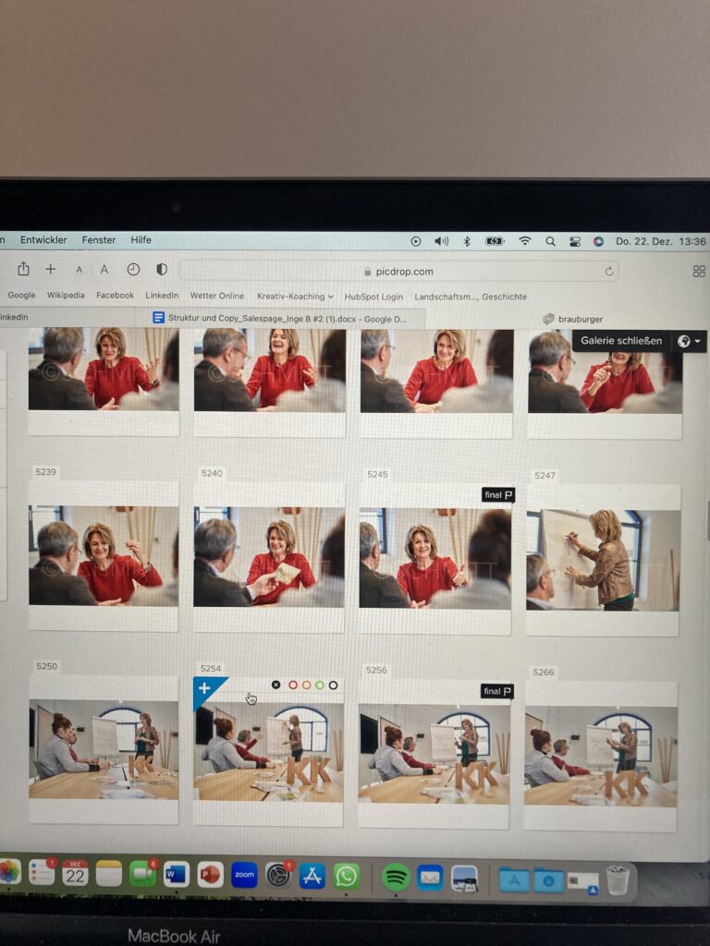The width and height of the screenshot is (710, 946).
Task: Clear color mark with black X on 5254
Action: (x=275, y=685)
